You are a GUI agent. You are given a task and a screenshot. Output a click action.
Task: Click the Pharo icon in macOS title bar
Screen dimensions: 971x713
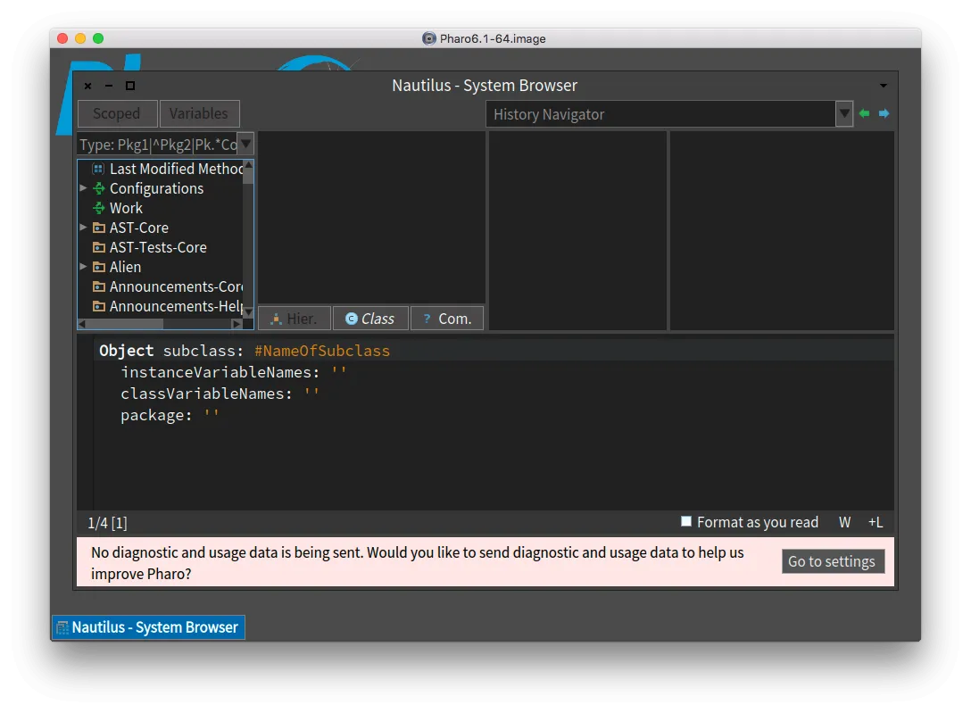[428, 38]
